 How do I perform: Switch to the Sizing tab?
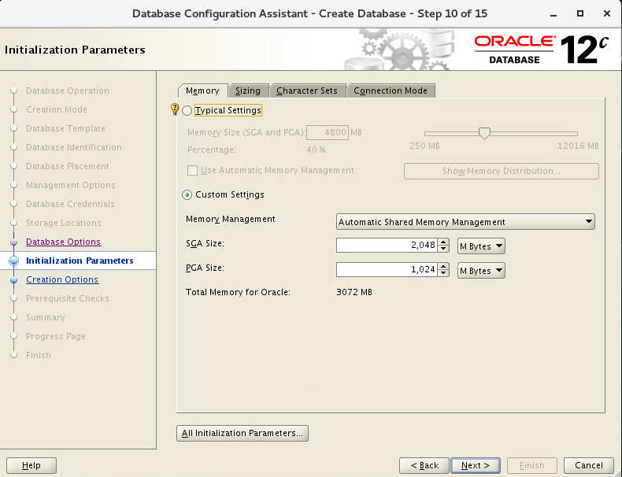248,91
